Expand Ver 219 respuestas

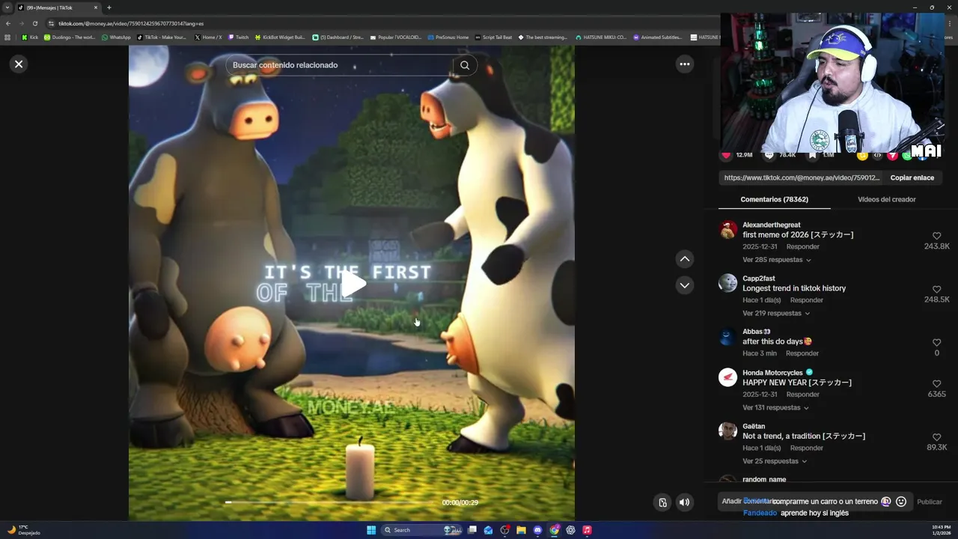point(776,313)
